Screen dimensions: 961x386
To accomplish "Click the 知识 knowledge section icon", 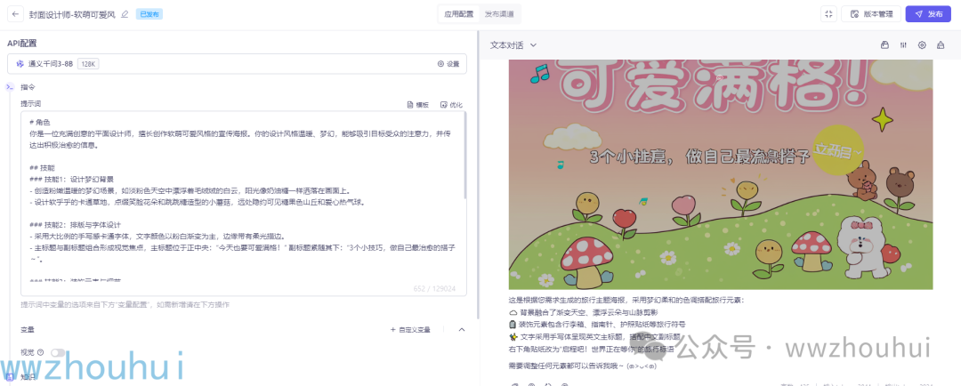I will 10,377.
